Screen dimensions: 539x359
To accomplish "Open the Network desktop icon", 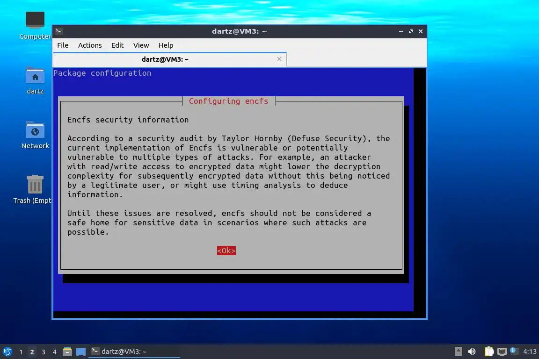I will 35,136.
